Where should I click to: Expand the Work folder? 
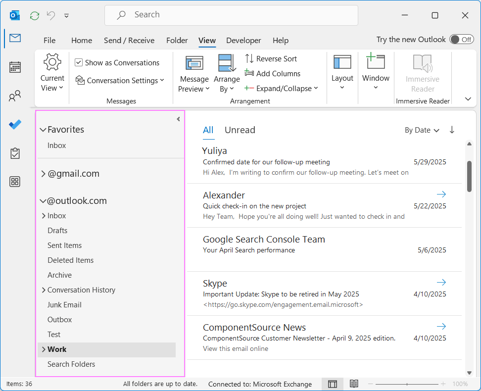tap(44, 349)
